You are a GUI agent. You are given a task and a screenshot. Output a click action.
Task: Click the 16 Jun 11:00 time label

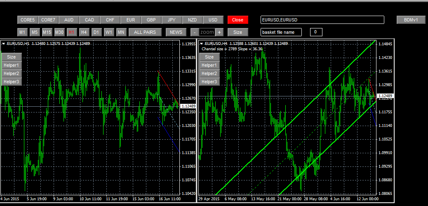point(169,199)
